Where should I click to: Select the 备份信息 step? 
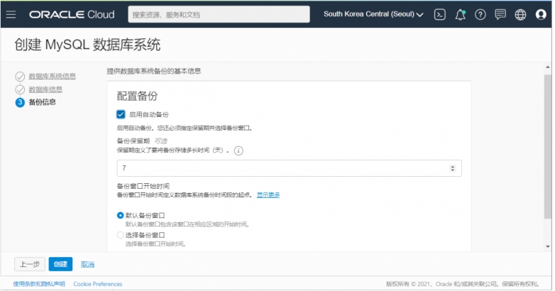42,102
